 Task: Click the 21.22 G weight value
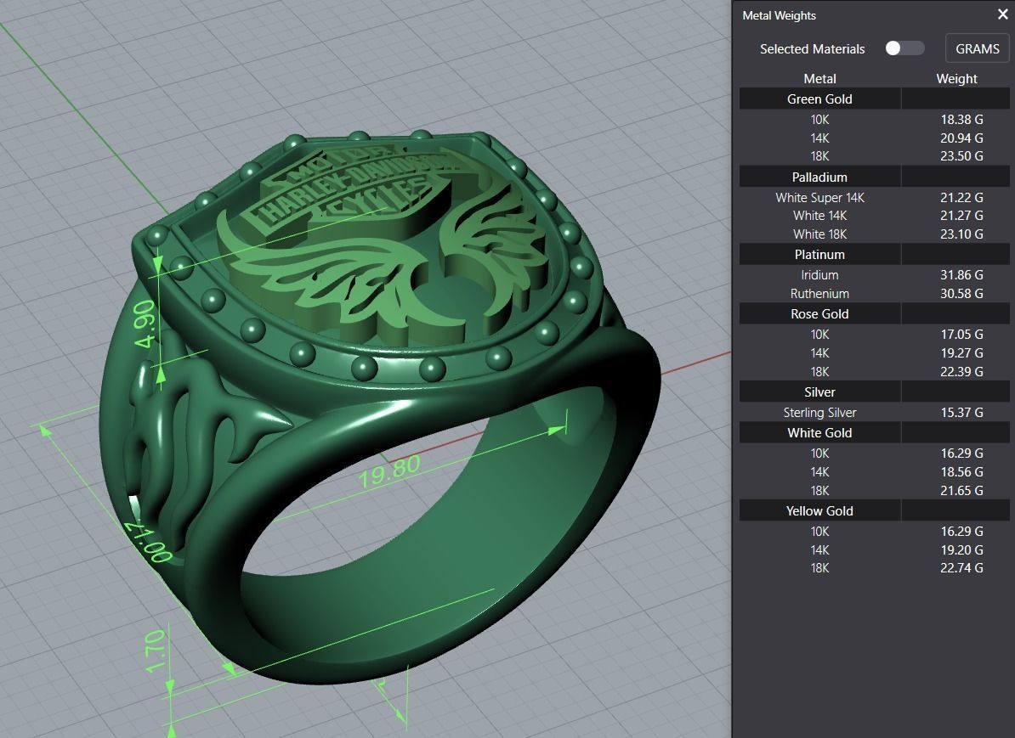click(961, 197)
